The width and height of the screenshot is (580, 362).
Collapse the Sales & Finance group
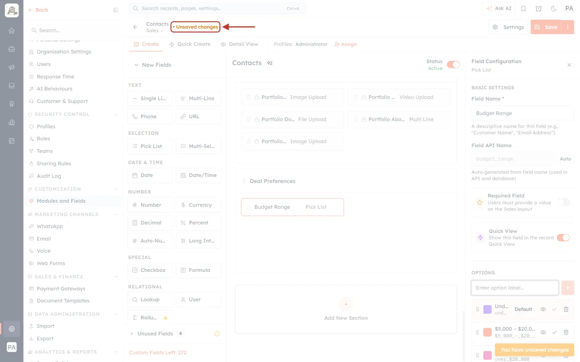point(116,277)
